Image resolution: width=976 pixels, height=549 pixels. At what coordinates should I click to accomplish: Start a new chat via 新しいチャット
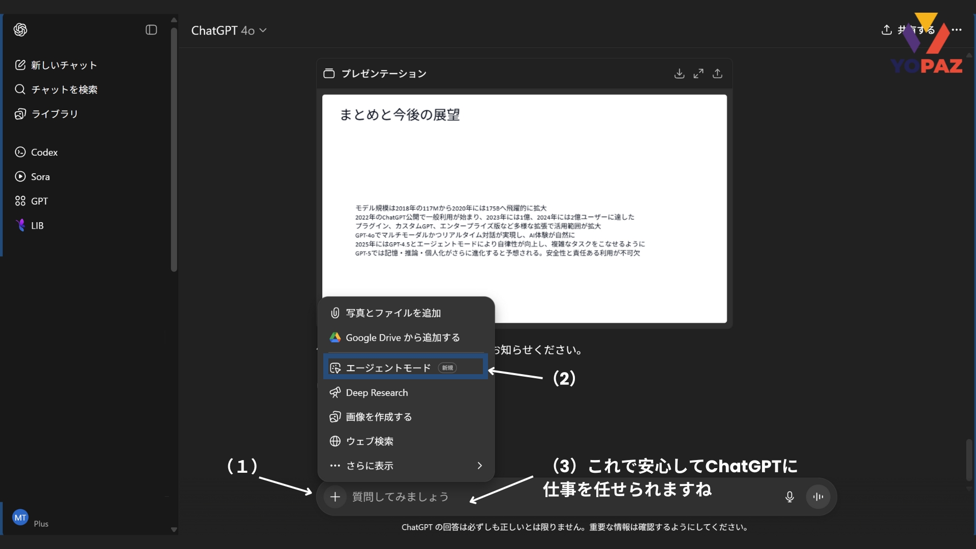click(56, 65)
